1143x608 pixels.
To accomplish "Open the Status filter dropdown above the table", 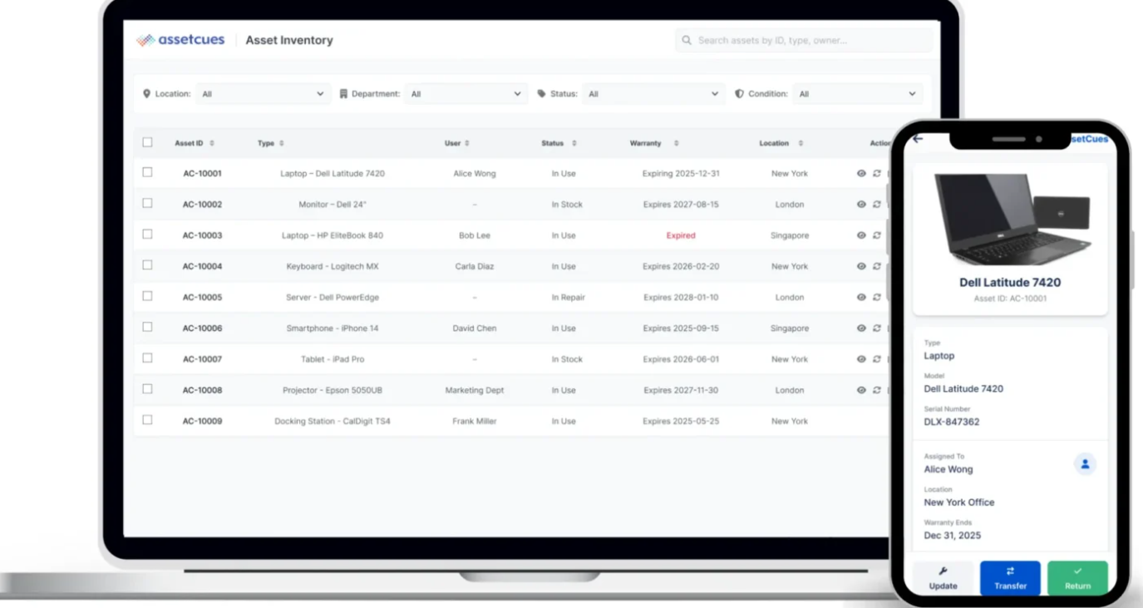I will pos(653,94).
